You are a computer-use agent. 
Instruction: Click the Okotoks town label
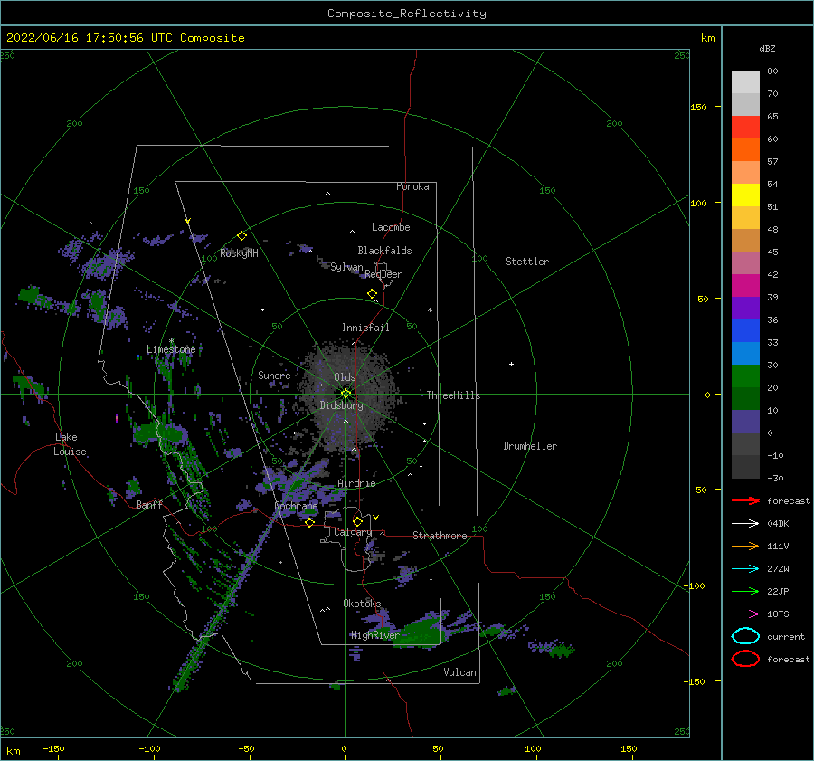point(362,604)
